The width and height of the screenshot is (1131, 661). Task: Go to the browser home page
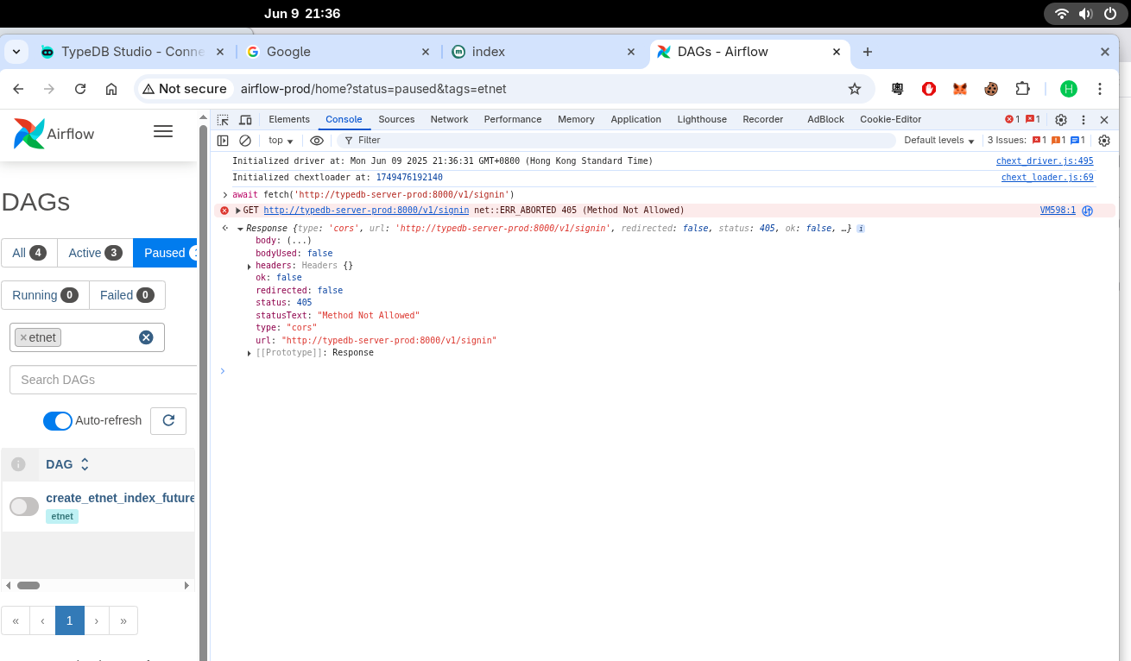pyautogui.click(x=111, y=89)
